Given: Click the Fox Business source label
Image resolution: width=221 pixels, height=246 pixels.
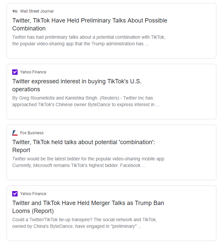Looking at the screenshot, I should 32,133.
